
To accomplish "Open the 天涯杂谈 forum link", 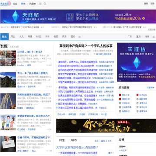I will pyautogui.click(x=126, y=103).
